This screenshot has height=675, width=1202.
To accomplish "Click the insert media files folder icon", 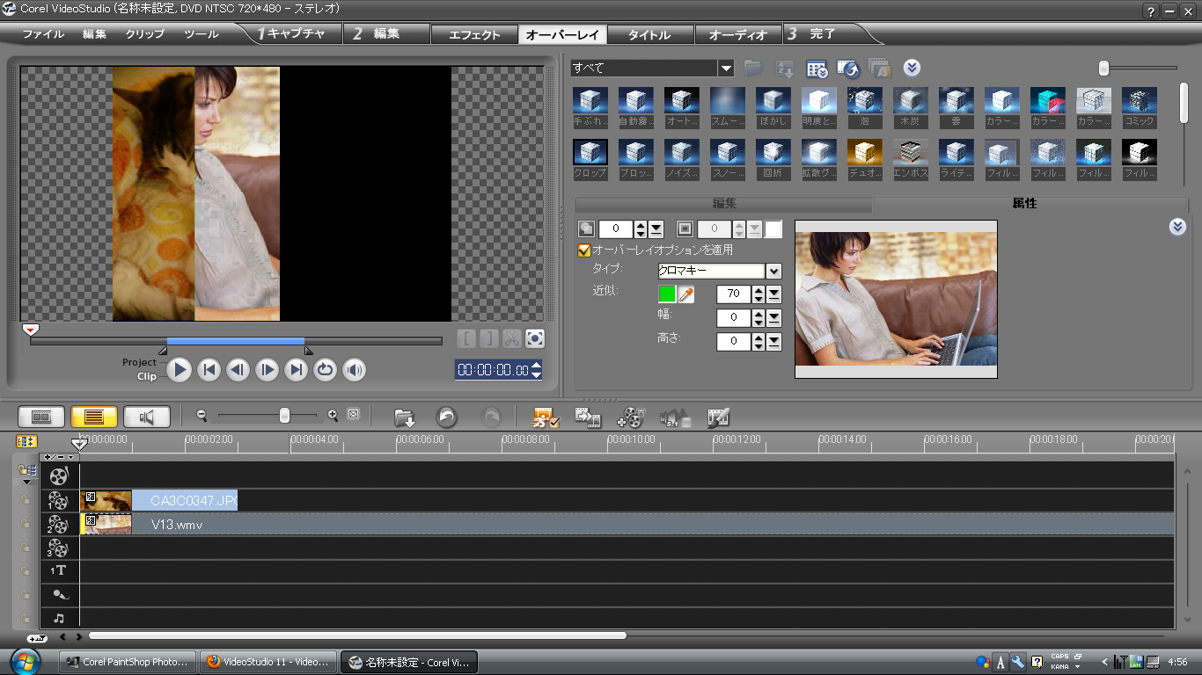I will (405, 417).
